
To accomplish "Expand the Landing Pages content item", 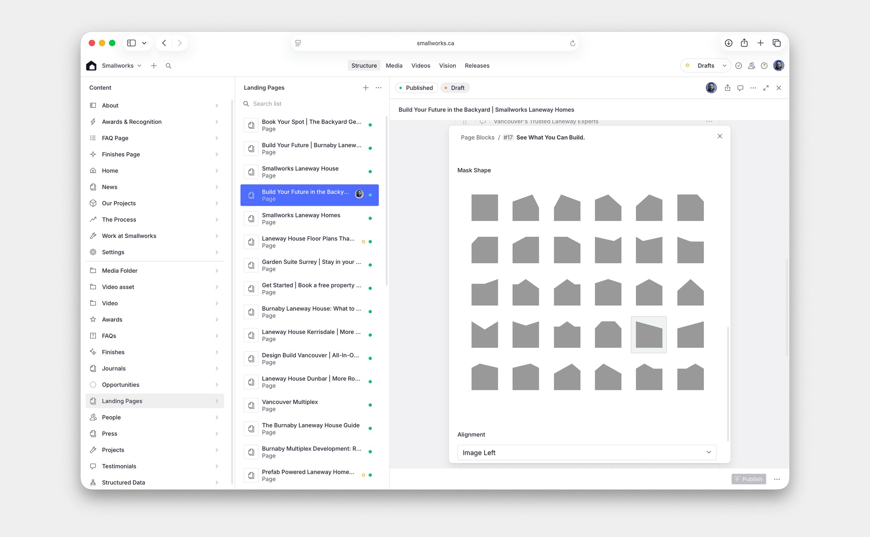I will click(x=155, y=401).
